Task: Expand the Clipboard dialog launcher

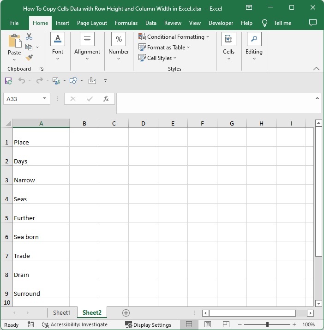Action: pyautogui.click(x=42, y=69)
